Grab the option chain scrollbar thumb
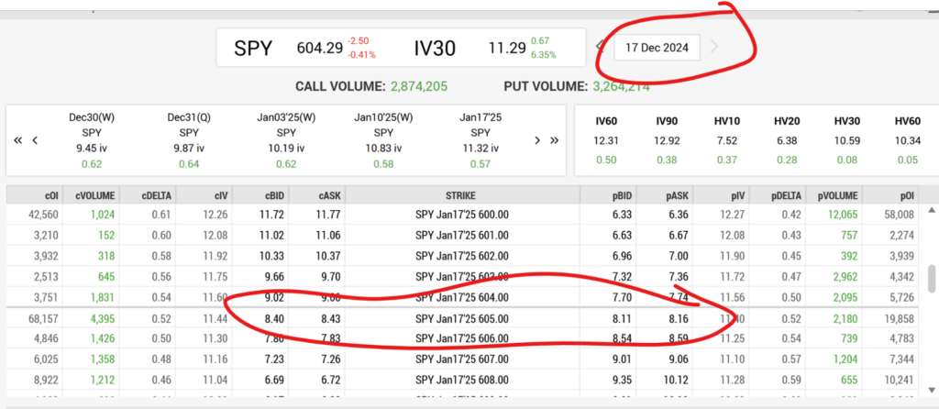This screenshot has width=939, height=409. 932,277
